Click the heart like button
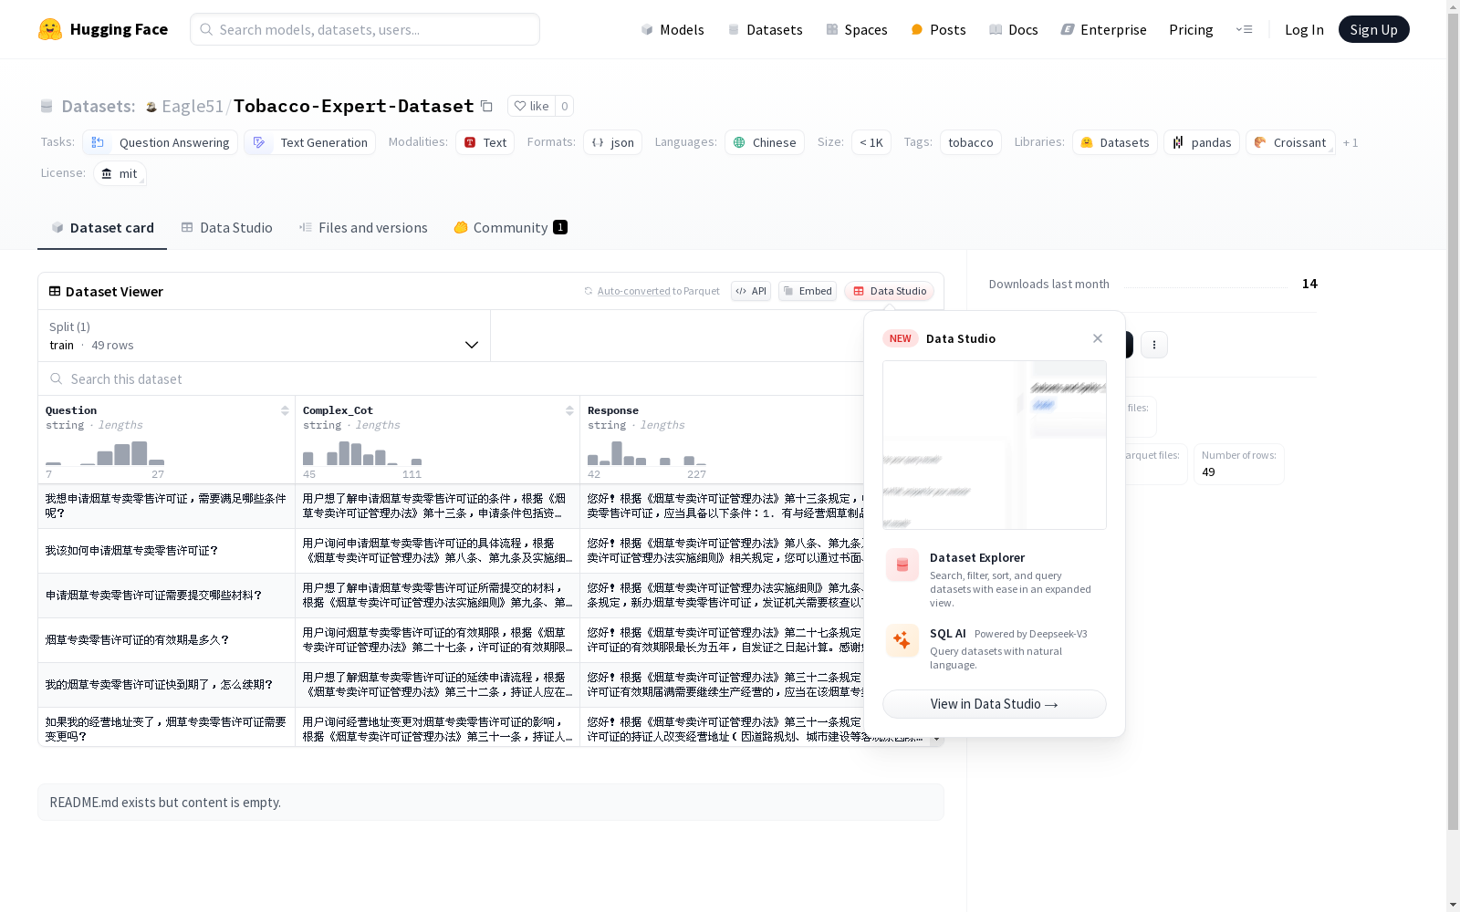The height and width of the screenshot is (912, 1460). pyautogui.click(x=531, y=106)
